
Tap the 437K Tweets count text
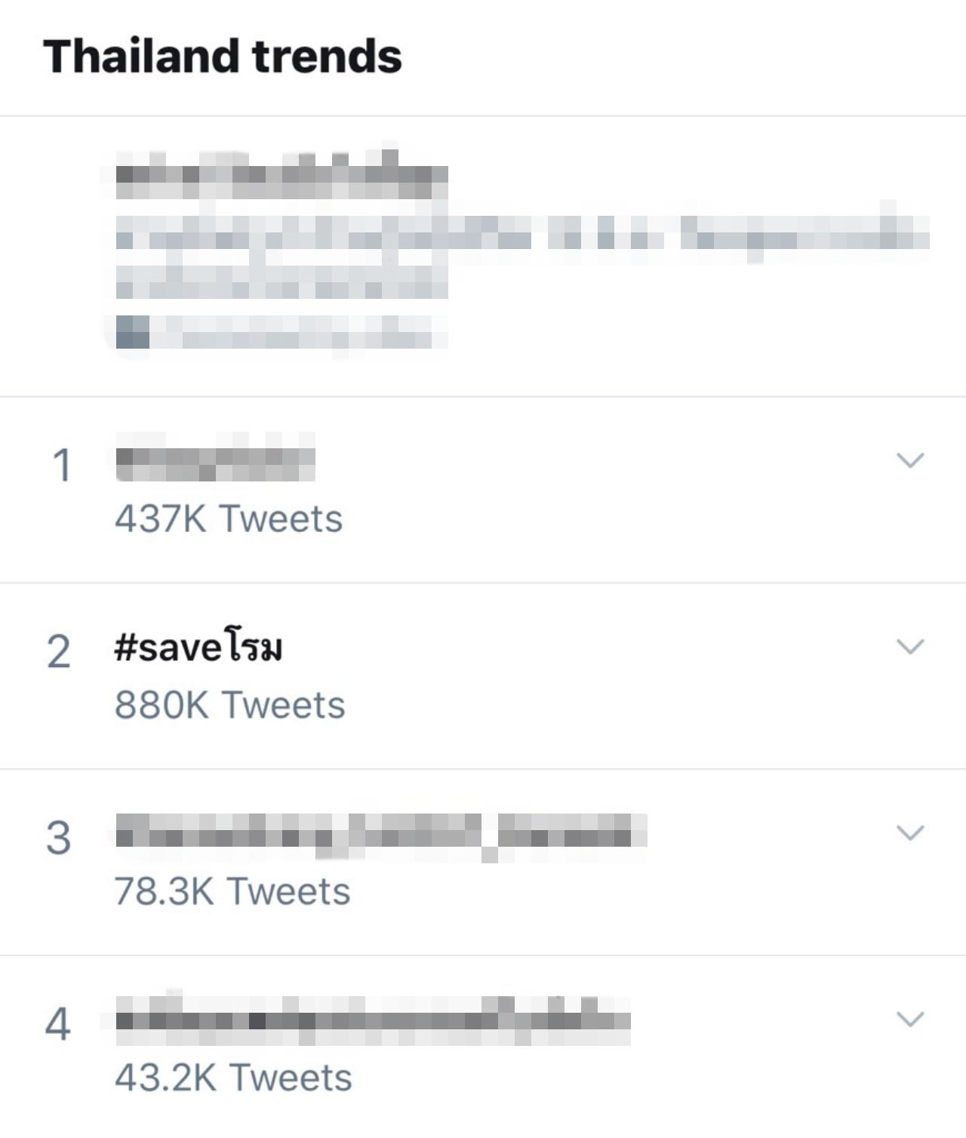pos(229,519)
